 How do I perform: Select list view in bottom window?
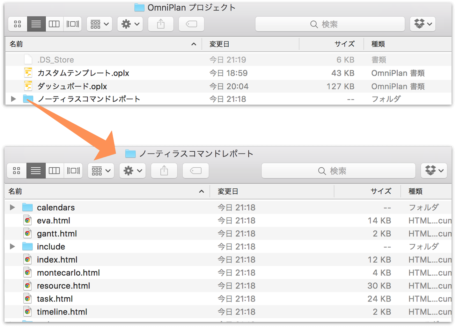(36, 171)
